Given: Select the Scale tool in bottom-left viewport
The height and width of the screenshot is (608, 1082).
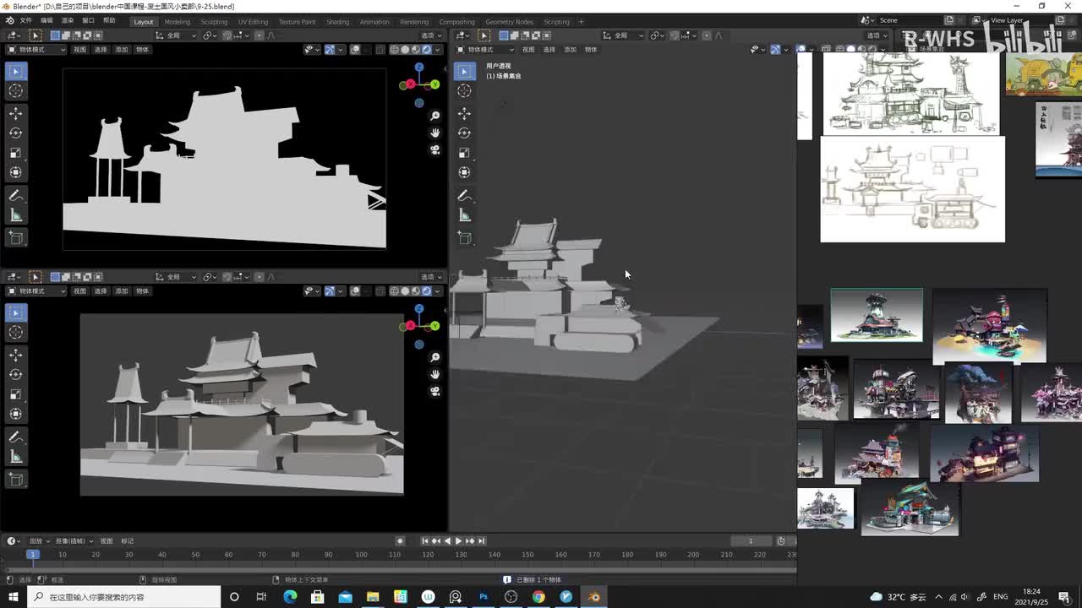Looking at the screenshot, I should point(15,394).
